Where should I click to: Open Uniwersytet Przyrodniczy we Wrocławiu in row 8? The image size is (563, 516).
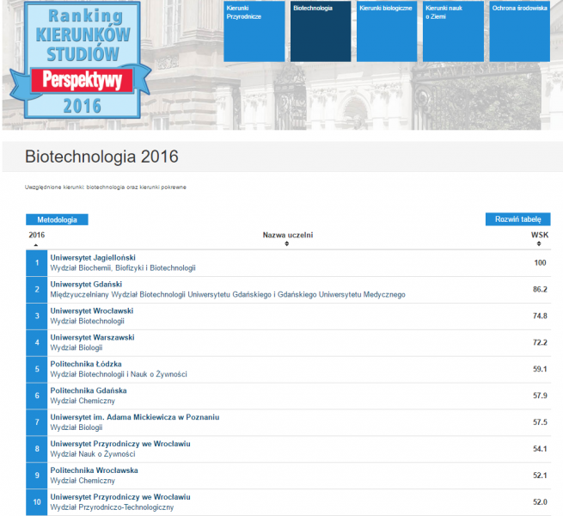[120, 444]
